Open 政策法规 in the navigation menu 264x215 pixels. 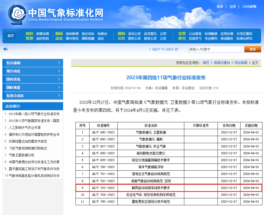click(x=43, y=34)
